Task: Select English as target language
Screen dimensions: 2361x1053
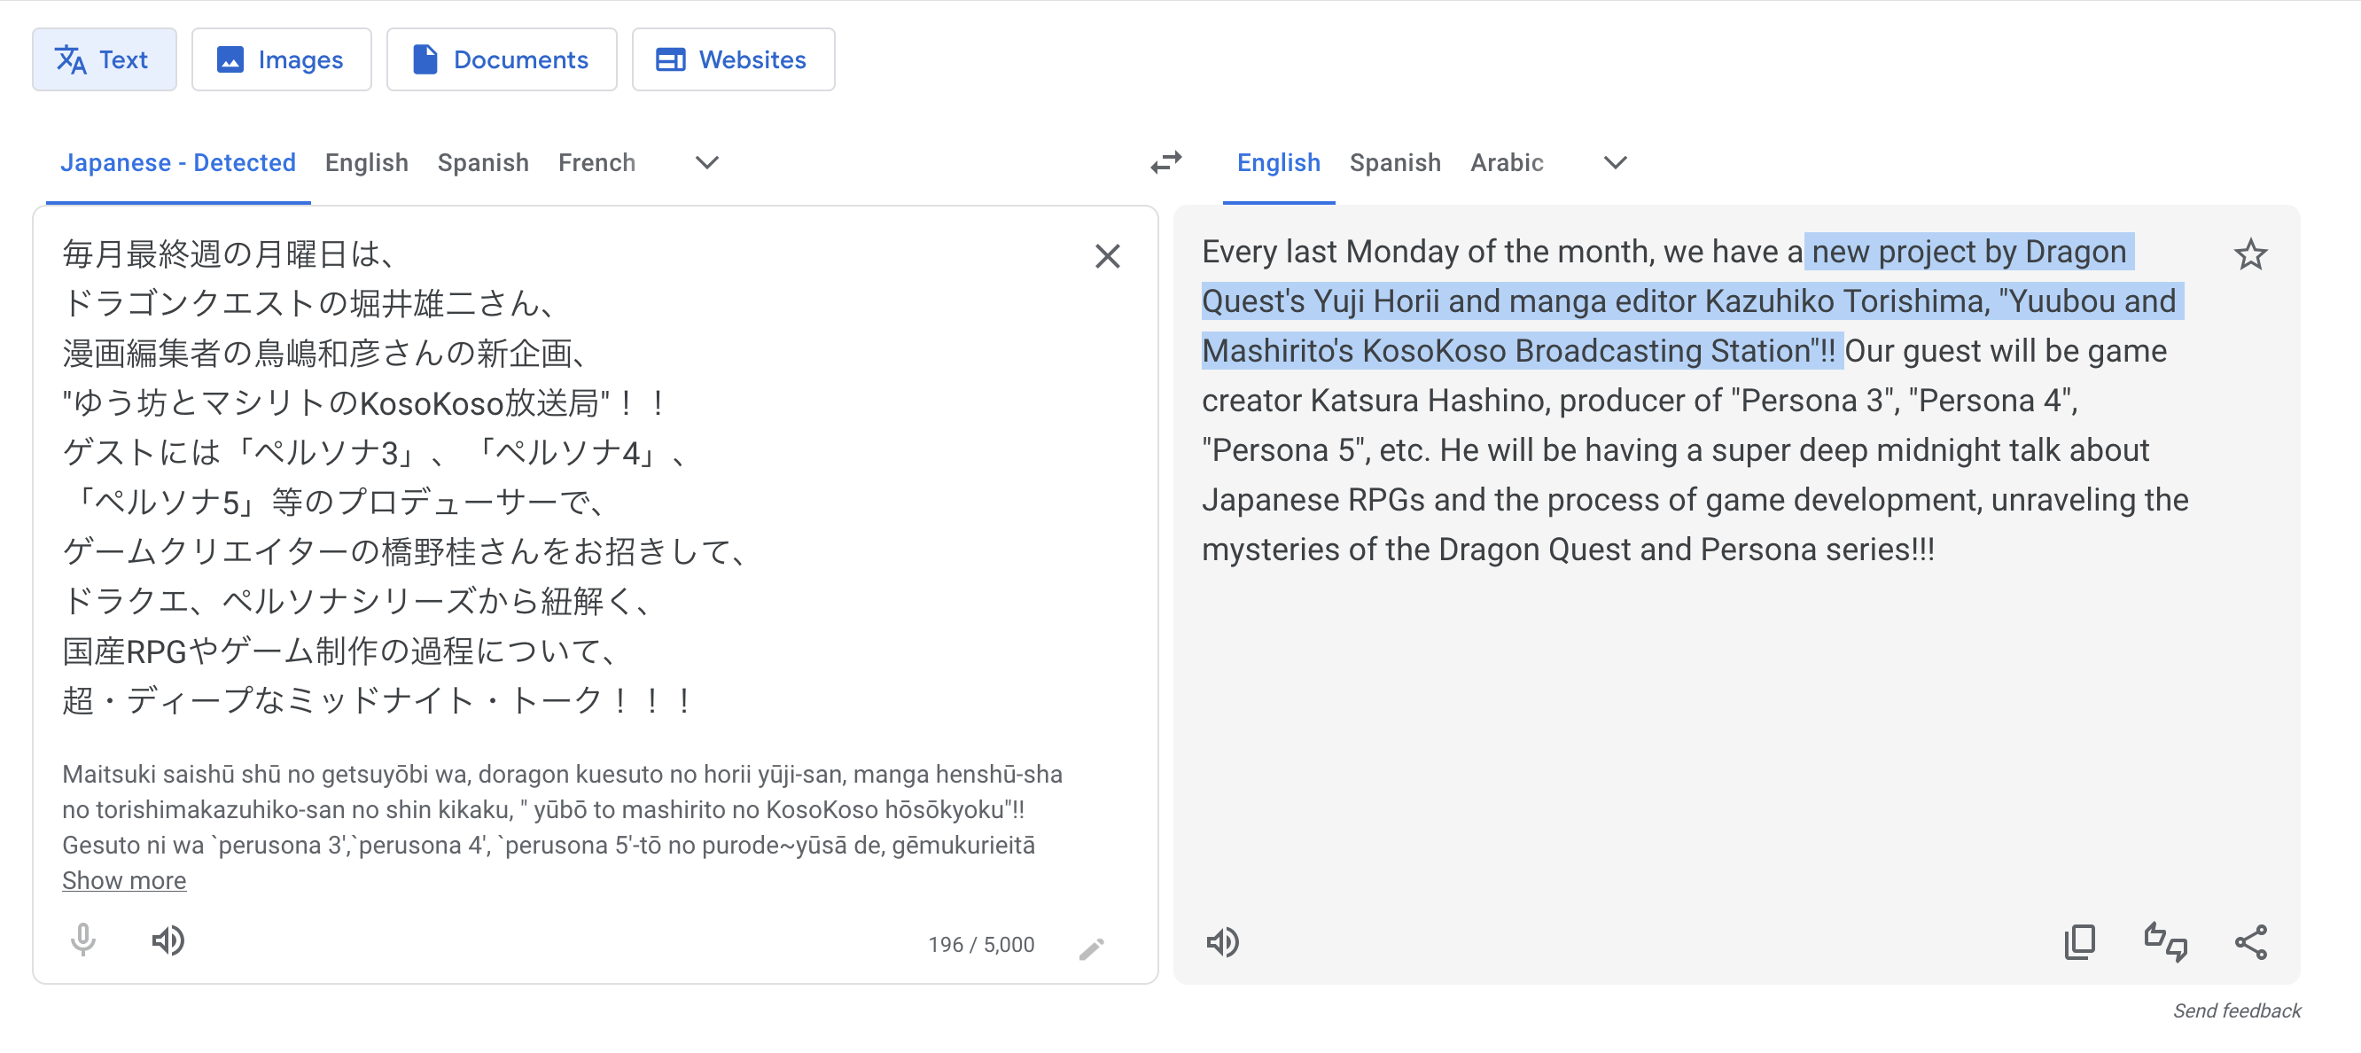Action: tap(1278, 162)
